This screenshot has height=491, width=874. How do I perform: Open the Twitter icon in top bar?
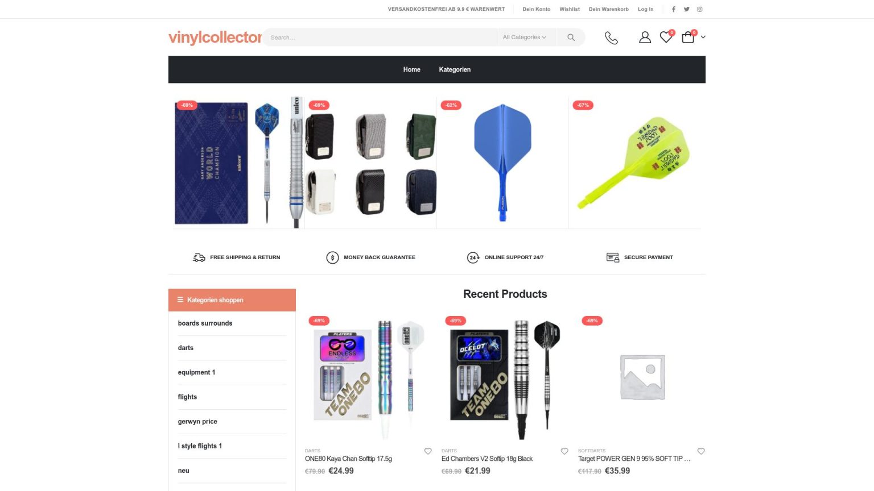687,9
